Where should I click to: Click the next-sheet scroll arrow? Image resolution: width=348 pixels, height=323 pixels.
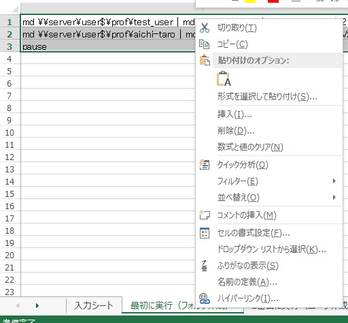(37, 305)
